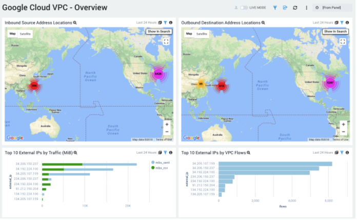Select the Map tab on Outbound map

tap(189, 34)
